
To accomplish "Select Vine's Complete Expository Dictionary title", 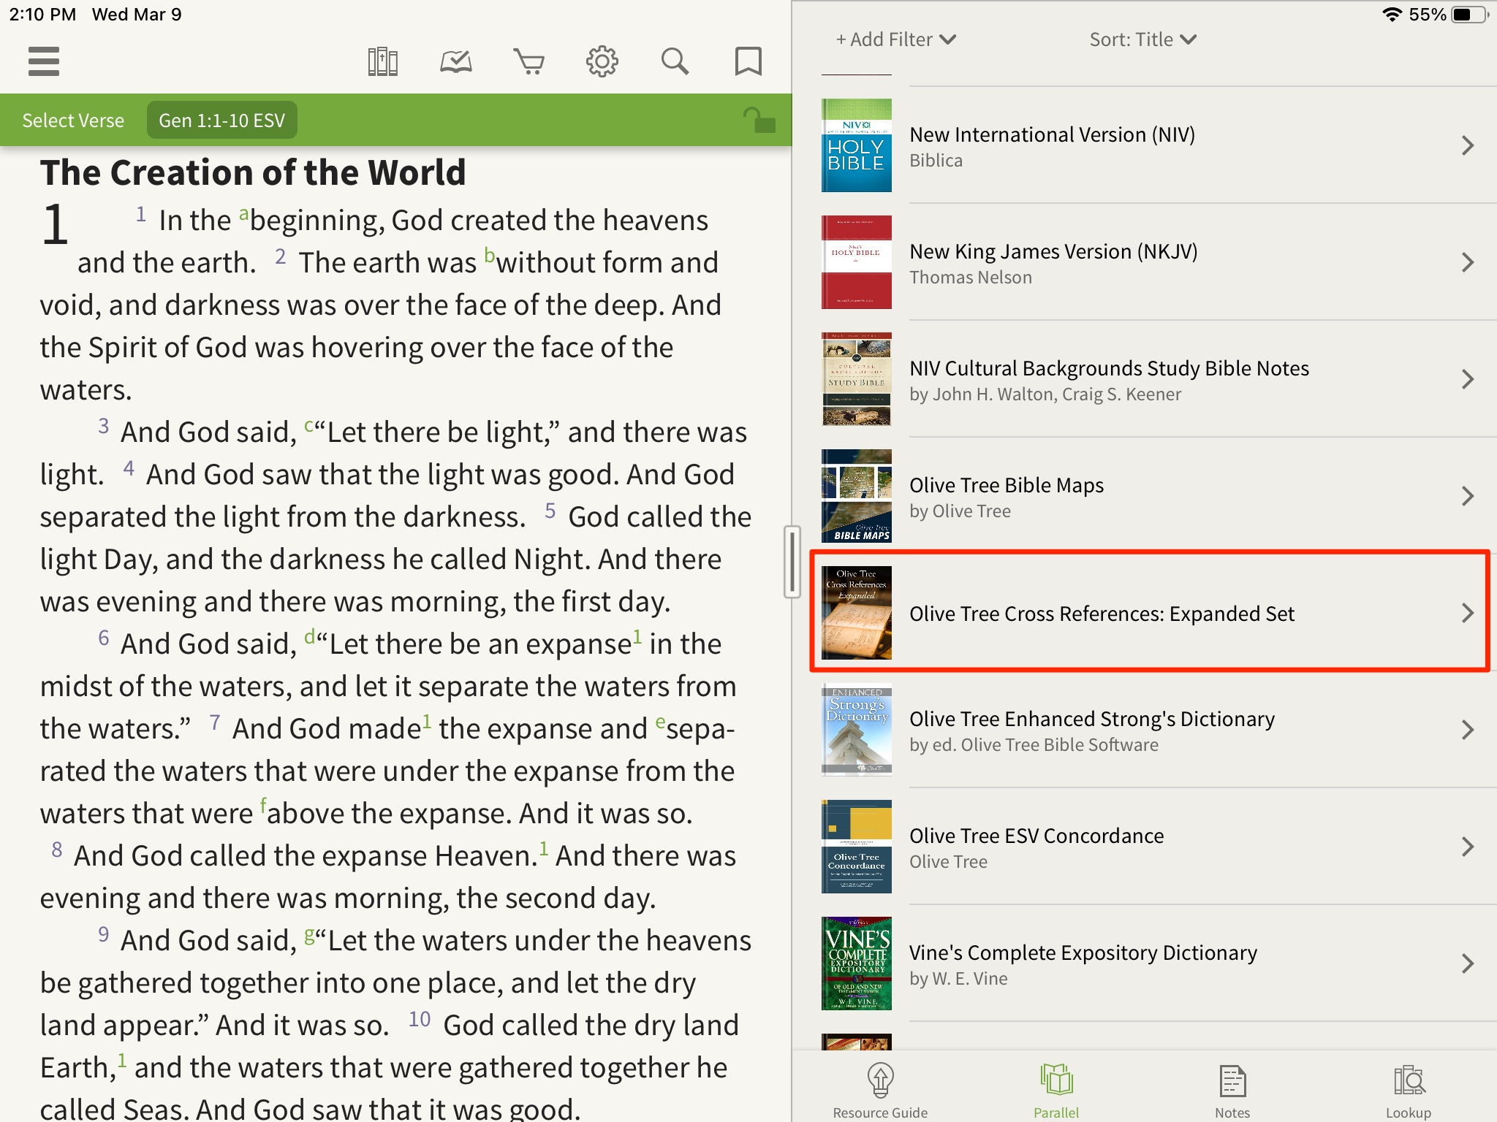I will coord(1083,953).
